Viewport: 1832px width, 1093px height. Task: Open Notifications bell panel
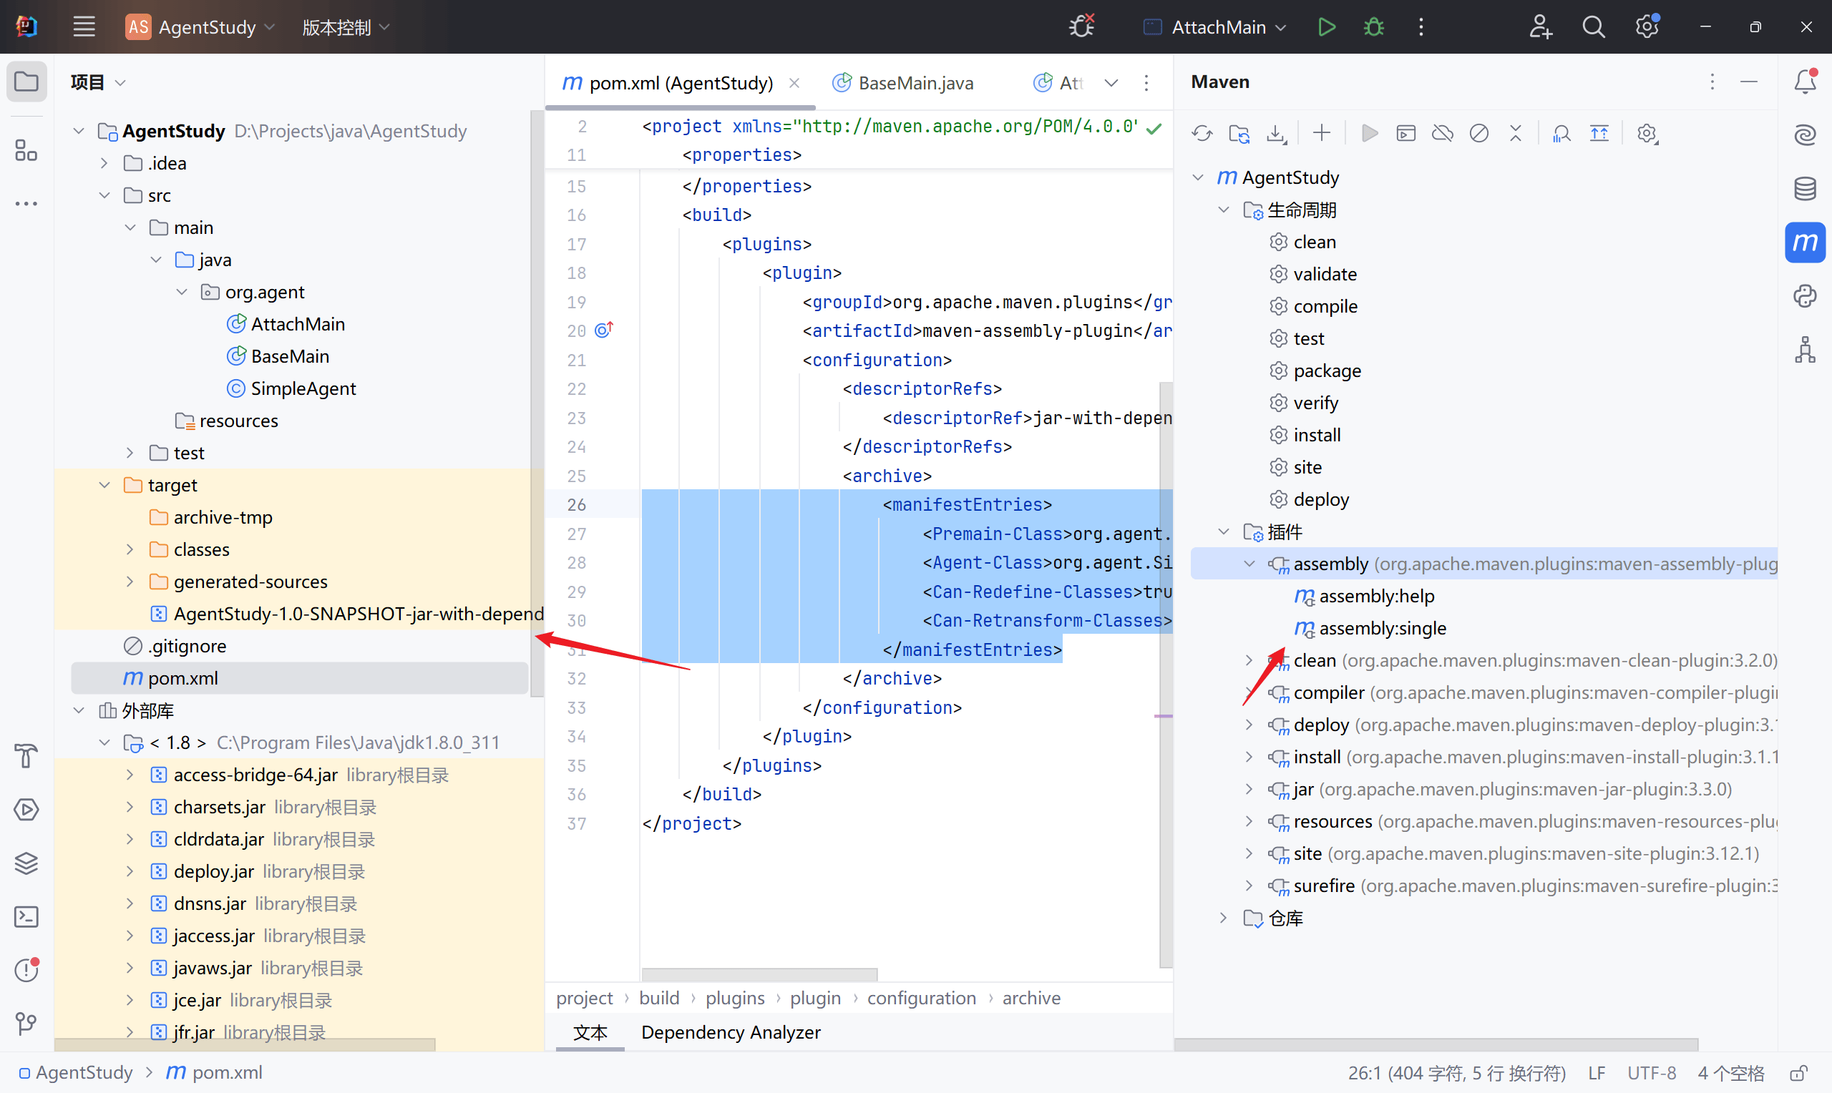click(x=1804, y=81)
